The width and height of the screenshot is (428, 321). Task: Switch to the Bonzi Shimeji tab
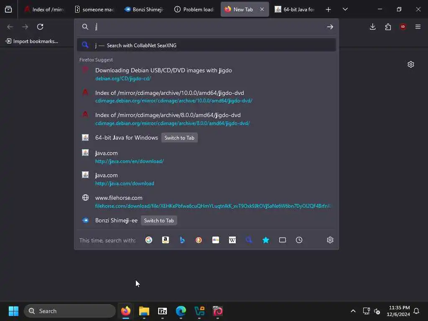click(x=144, y=9)
